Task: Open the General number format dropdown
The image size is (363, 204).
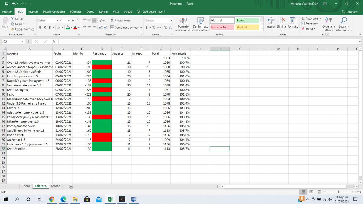Action: [171, 21]
